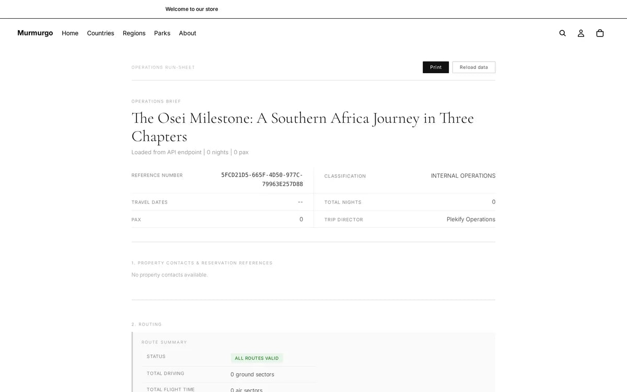Click the Property Contacts section heading

(202, 263)
